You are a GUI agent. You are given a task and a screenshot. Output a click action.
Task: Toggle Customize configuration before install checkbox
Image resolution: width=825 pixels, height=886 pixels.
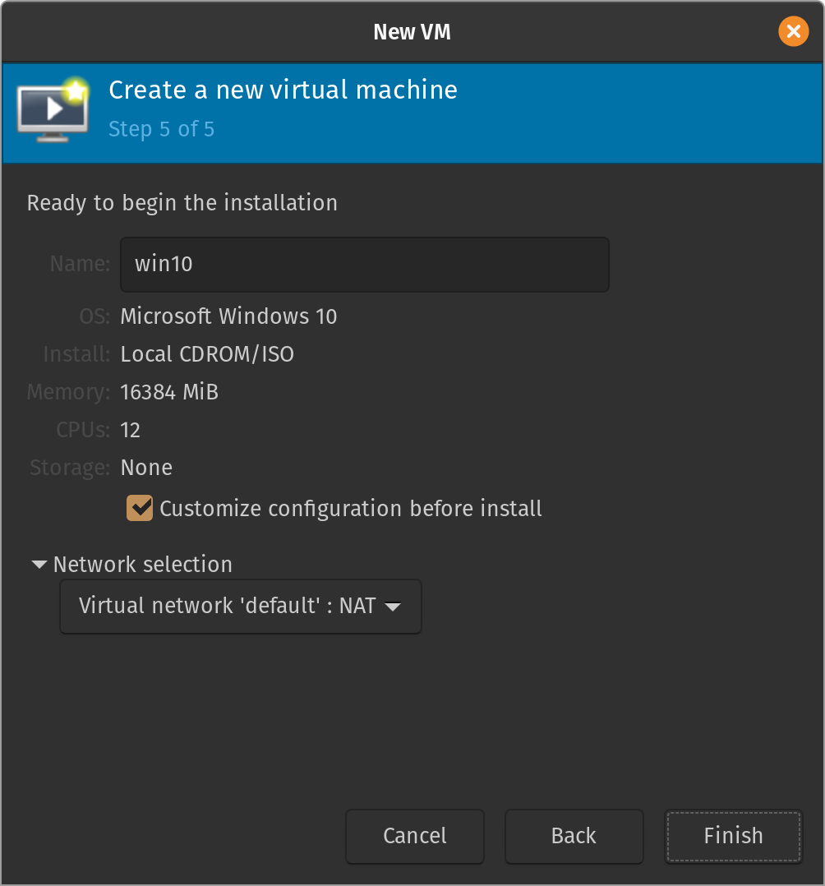coord(140,508)
